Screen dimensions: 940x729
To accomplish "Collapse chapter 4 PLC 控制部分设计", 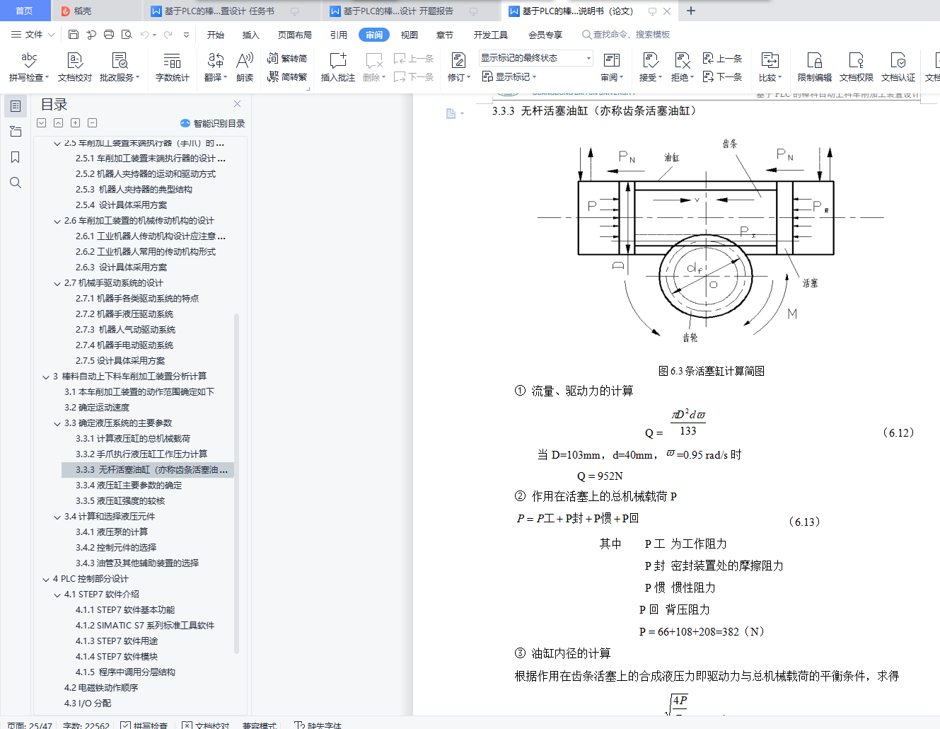I will (x=46, y=579).
